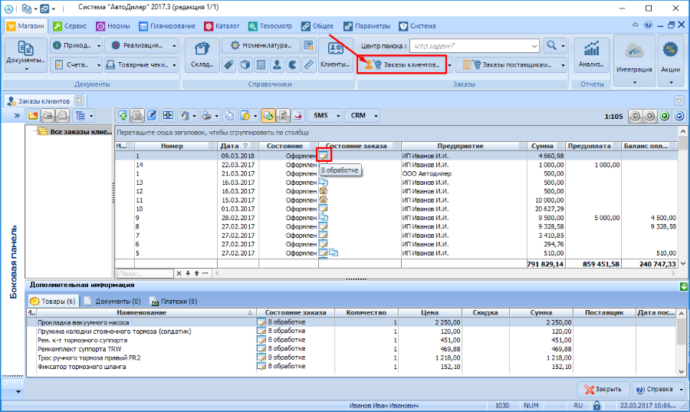Click the grid table icon in Справочники

[x=261, y=64]
